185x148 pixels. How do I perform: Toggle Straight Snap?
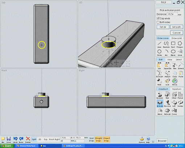point(99,139)
